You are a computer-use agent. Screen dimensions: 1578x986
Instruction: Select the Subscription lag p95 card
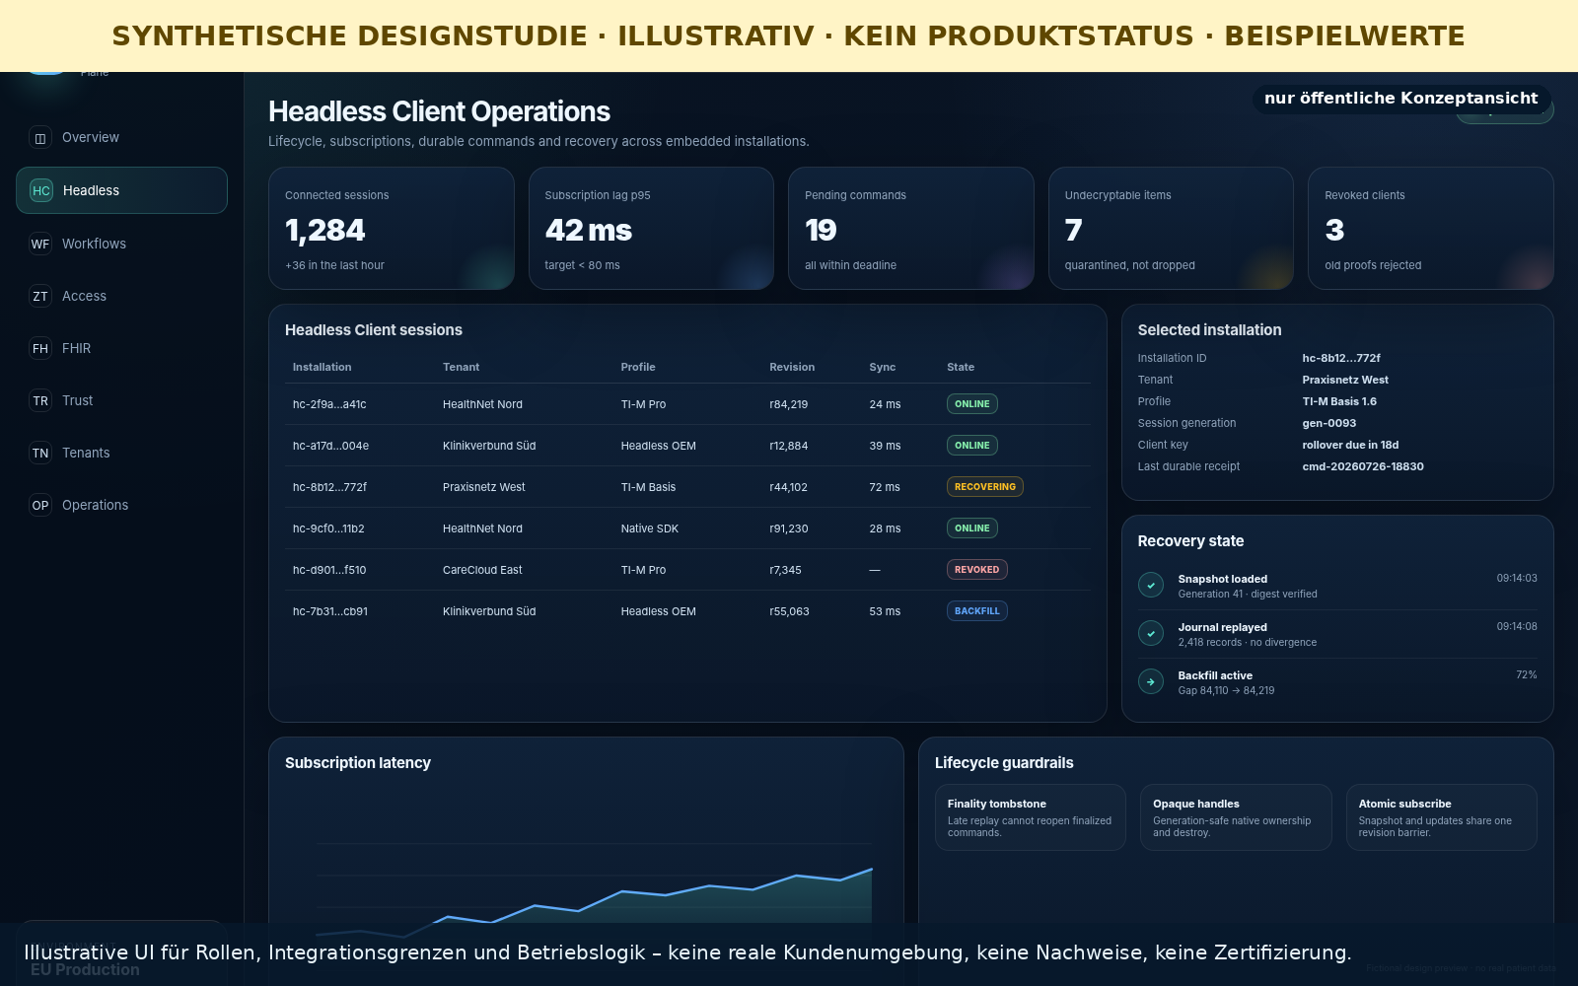coord(651,229)
